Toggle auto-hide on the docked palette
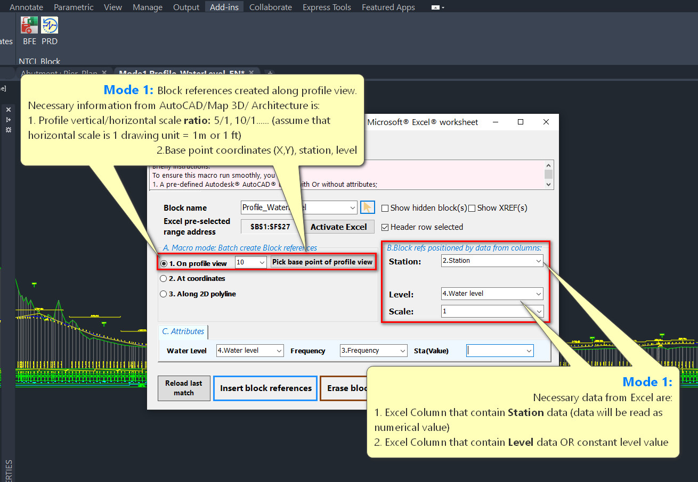This screenshot has width=698, height=482. tap(9, 120)
